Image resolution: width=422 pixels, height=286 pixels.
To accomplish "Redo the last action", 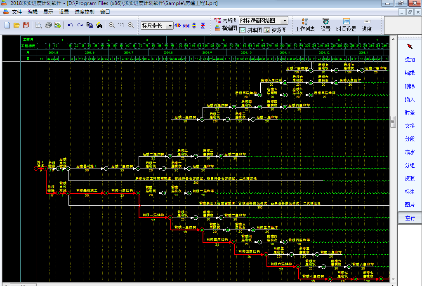I will [80, 25].
